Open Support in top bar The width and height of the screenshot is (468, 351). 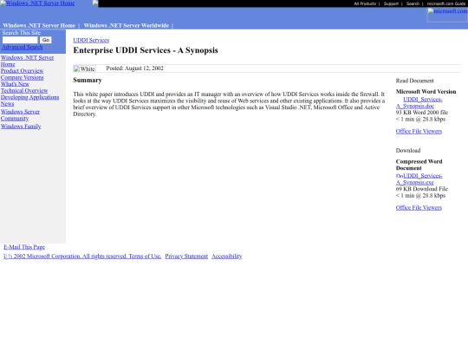point(391,3)
